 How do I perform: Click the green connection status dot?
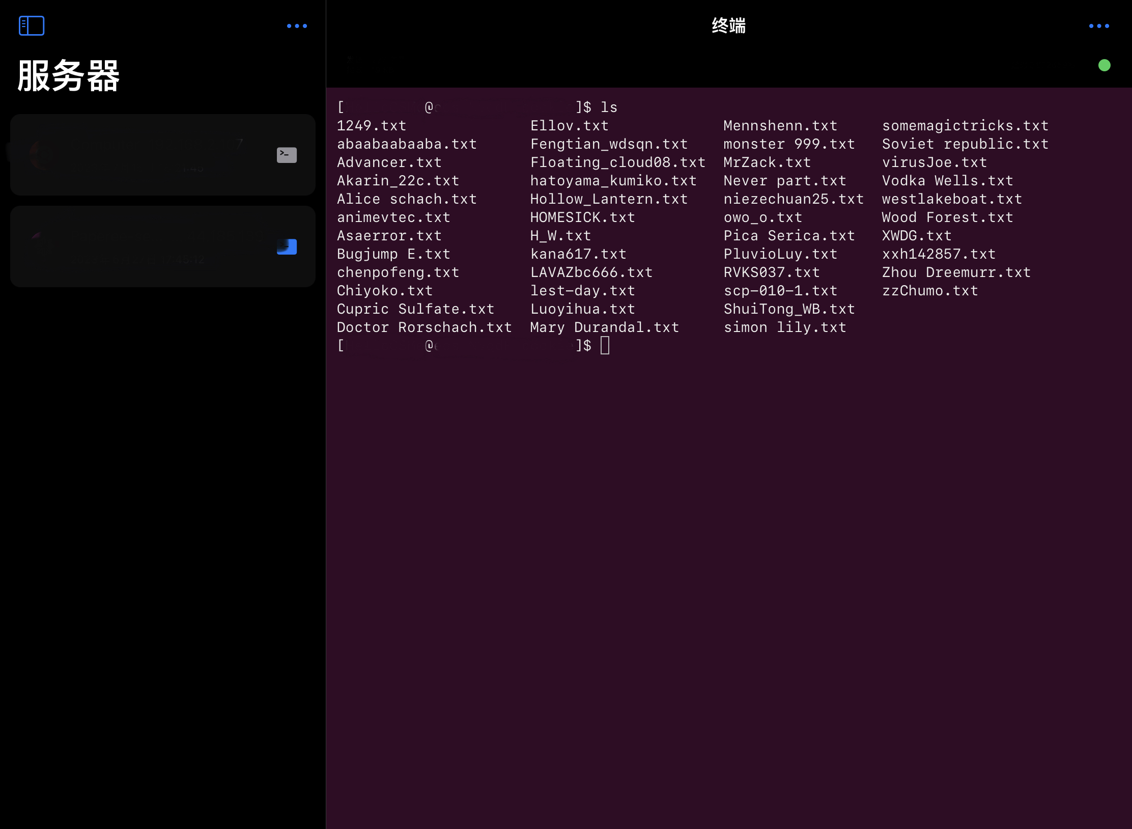point(1104,65)
